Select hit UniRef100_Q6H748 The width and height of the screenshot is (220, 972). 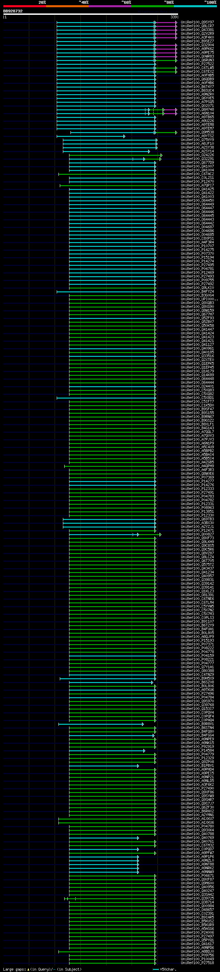pyautogui.click(x=197, y=109)
